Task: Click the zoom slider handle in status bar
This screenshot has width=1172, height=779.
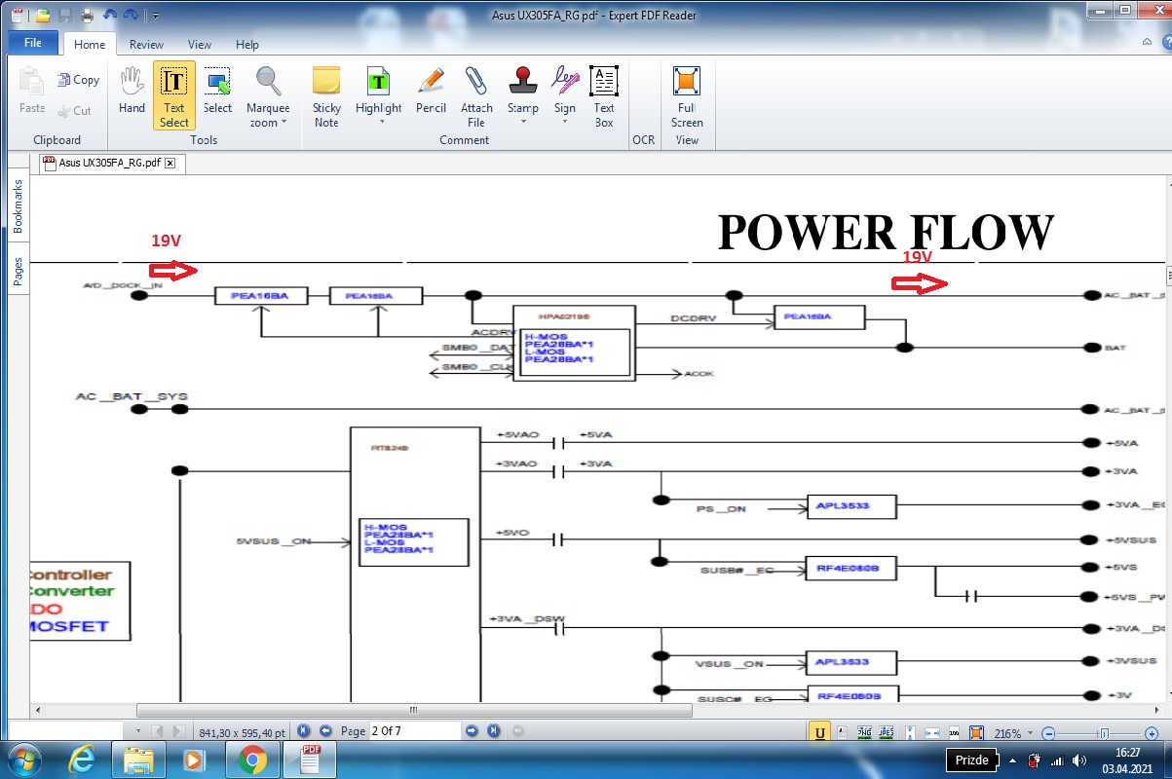Action: [x=1104, y=733]
